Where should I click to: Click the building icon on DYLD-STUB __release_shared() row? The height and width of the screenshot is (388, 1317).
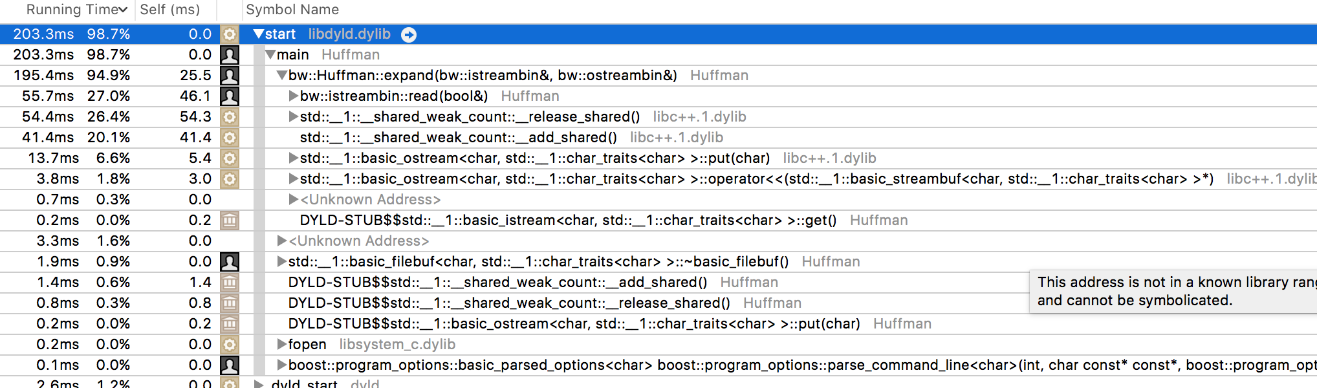(230, 303)
